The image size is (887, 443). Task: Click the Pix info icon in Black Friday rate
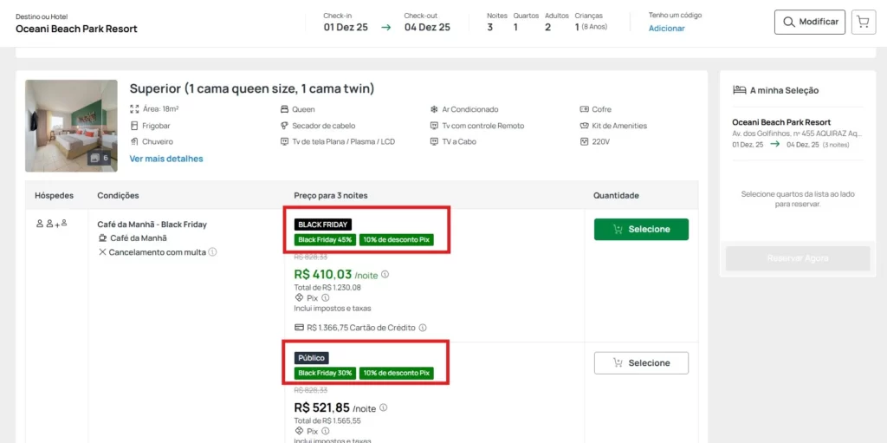point(325,297)
